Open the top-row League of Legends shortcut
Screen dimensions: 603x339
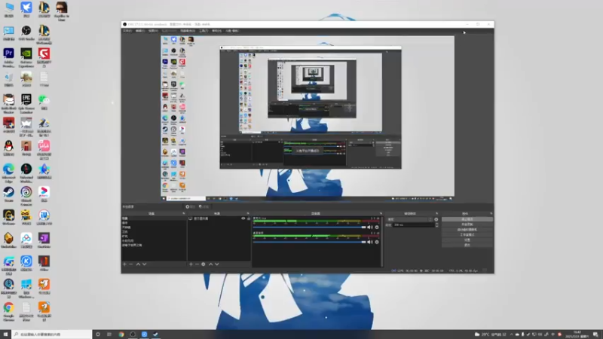[44, 11]
